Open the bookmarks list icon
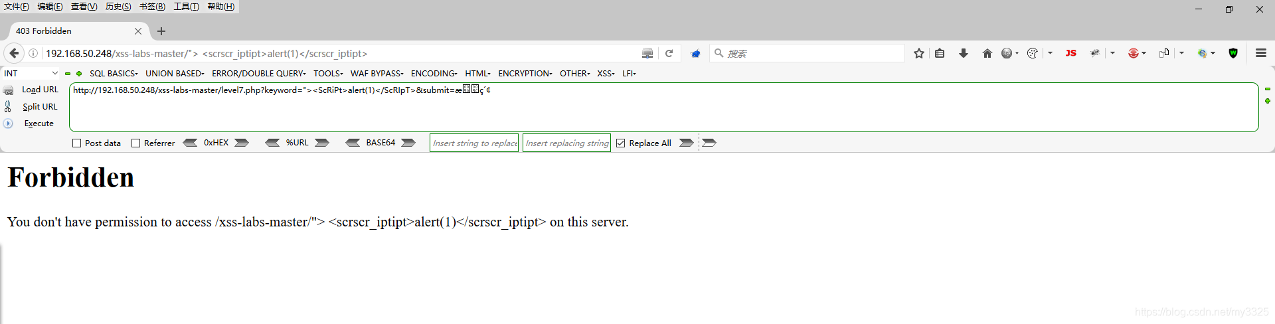This screenshot has height=324, width=1275. [x=940, y=53]
